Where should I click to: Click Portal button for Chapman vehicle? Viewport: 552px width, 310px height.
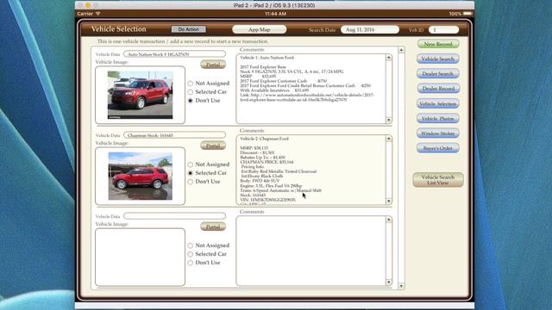(x=213, y=146)
